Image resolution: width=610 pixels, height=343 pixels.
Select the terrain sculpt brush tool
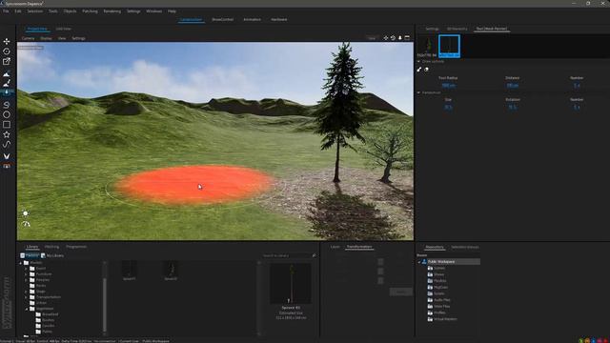tap(7, 83)
